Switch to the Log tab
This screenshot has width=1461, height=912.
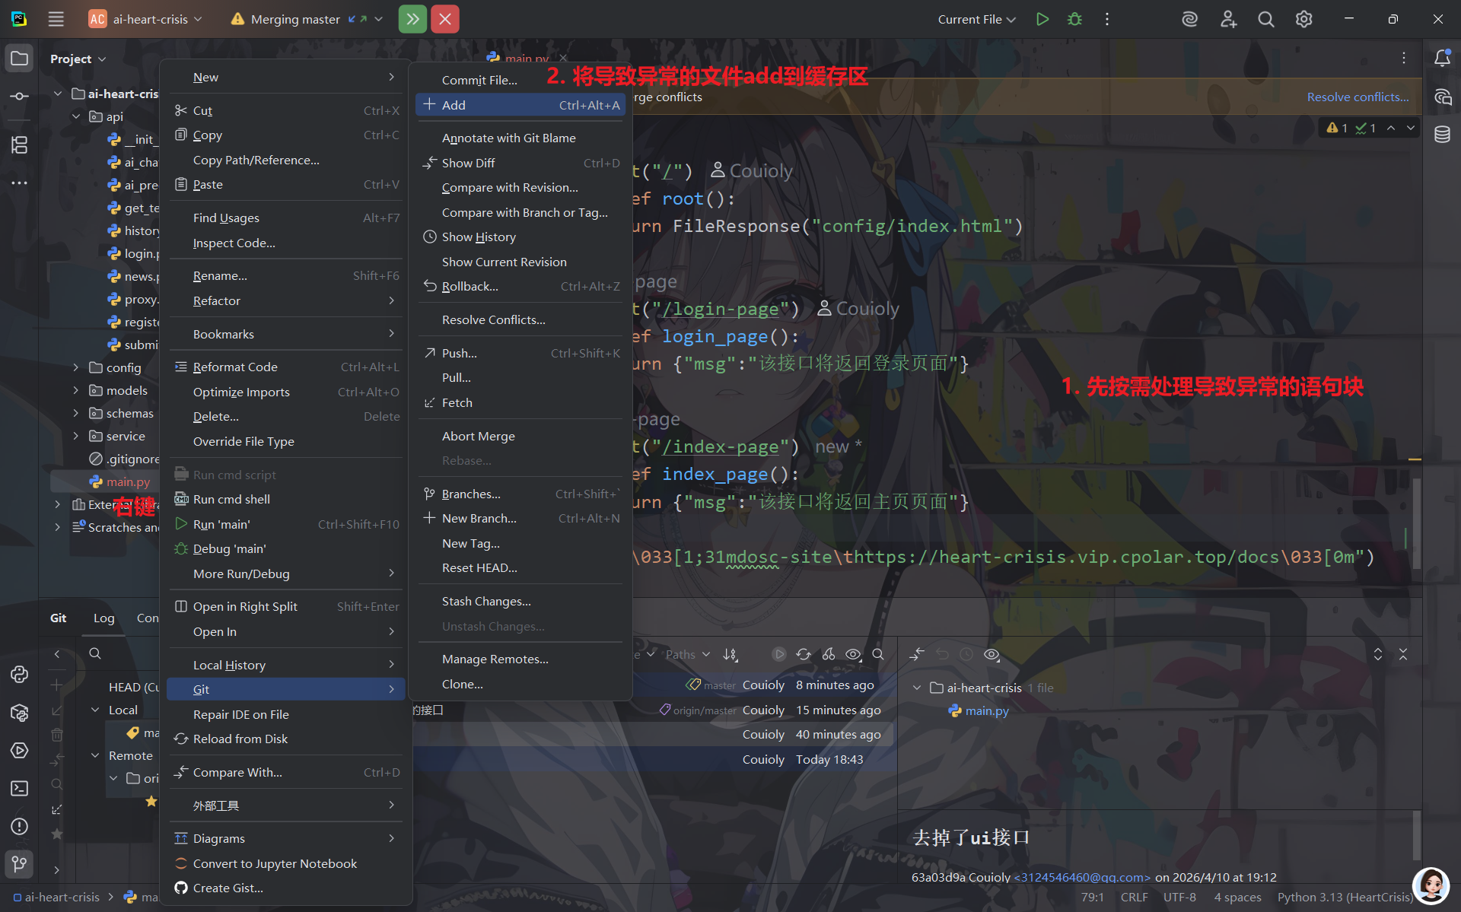coord(103,618)
